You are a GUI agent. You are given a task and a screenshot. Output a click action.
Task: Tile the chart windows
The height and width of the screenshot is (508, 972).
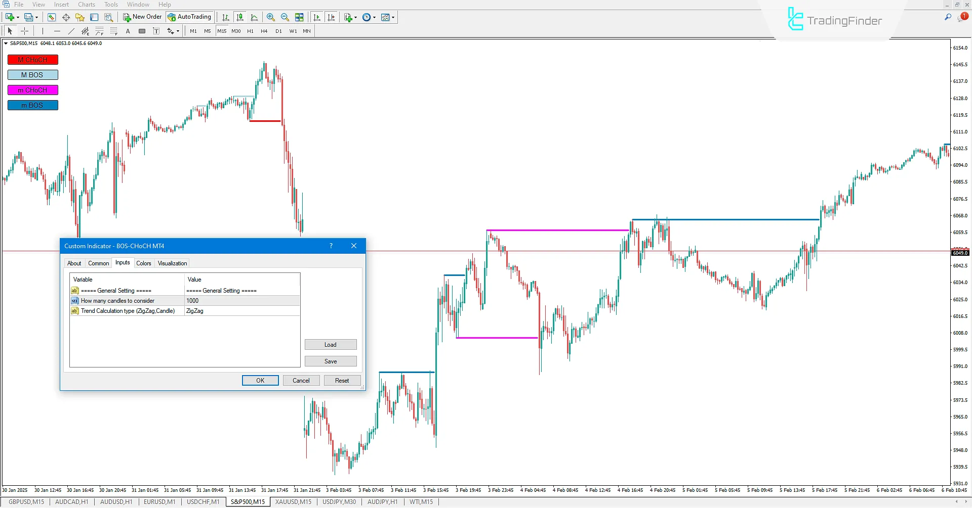point(299,17)
